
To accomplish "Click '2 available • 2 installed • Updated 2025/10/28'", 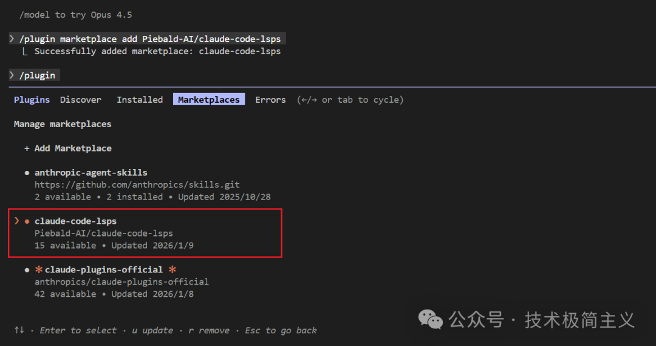I will point(152,197).
